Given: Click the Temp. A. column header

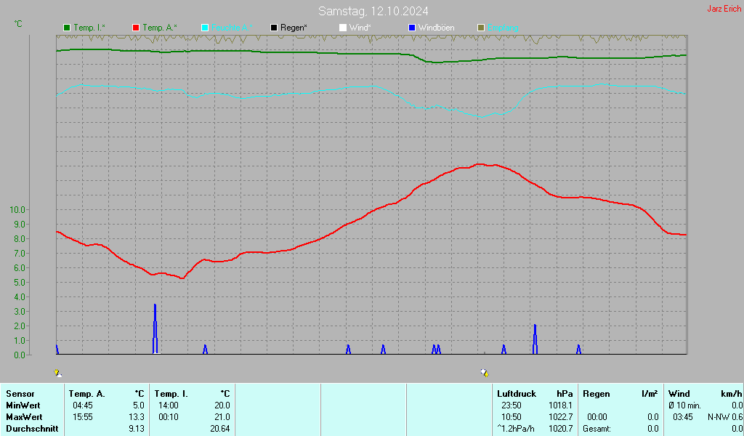Looking at the screenshot, I should click(x=87, y=394).
